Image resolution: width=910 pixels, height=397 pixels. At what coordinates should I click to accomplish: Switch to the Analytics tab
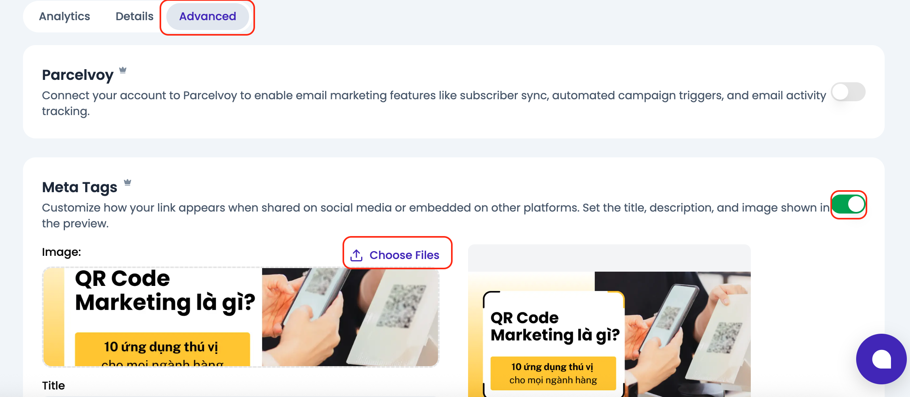pos(64,16)
